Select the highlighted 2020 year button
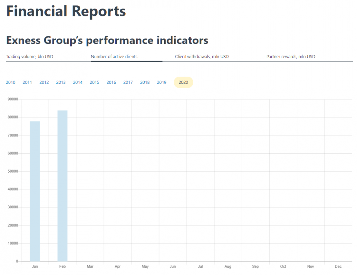 point(183,82)
